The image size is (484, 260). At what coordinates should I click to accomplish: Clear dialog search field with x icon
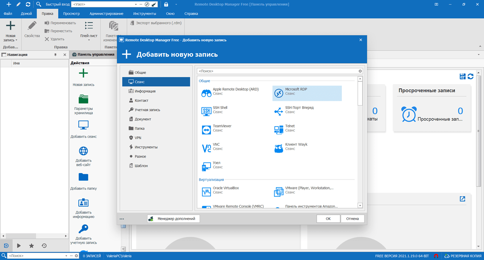tap(360, 71)
